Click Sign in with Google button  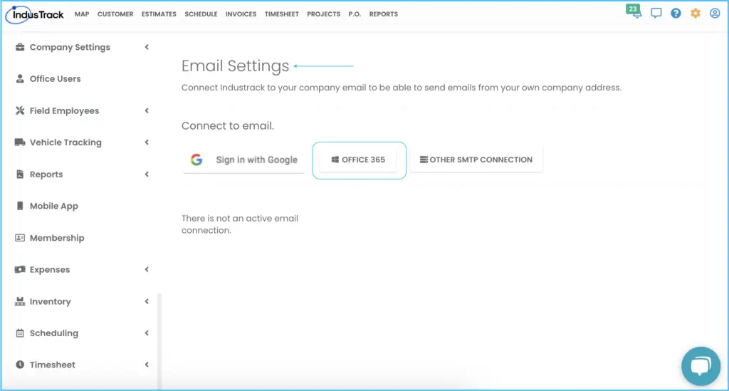pyautogui.click(x=243, y=160)
